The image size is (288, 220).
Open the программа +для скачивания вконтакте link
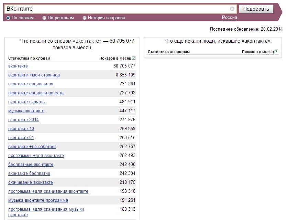coord(48,191)
